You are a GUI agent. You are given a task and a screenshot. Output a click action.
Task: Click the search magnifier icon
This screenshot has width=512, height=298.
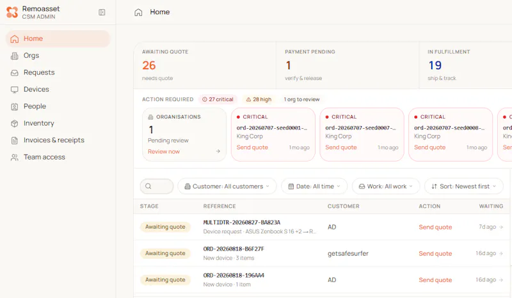(x=148, y=186)
